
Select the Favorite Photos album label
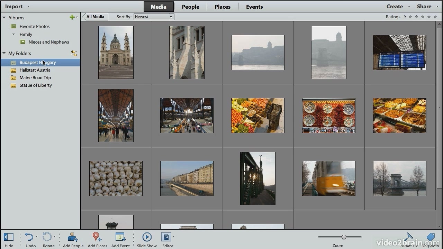coord(35,26)
